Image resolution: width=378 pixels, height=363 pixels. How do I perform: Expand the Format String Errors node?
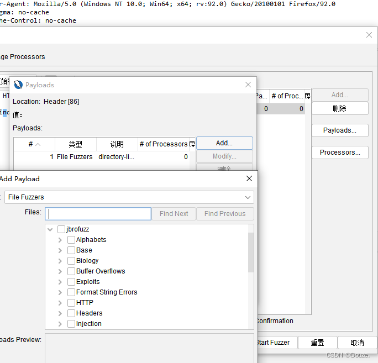(60, 292)
